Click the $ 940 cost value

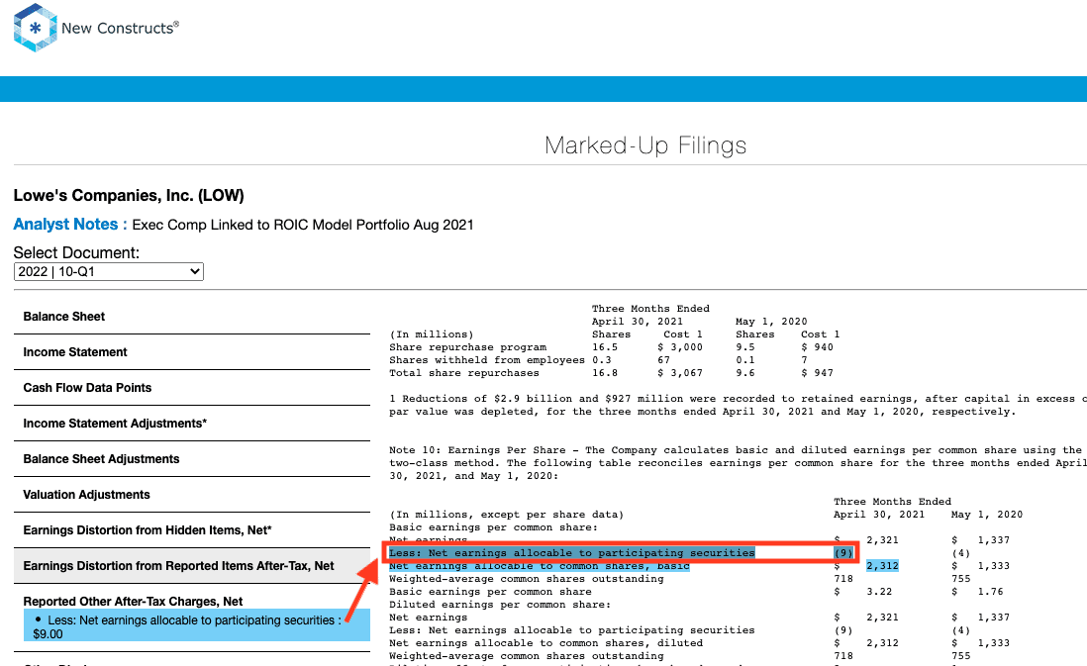click(x=818, y=347)
